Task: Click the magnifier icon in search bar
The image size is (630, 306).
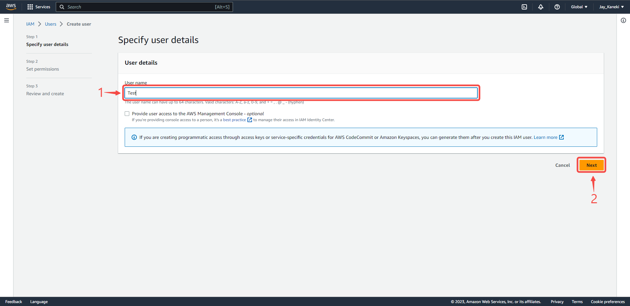Action: click(x=62, y=7)
